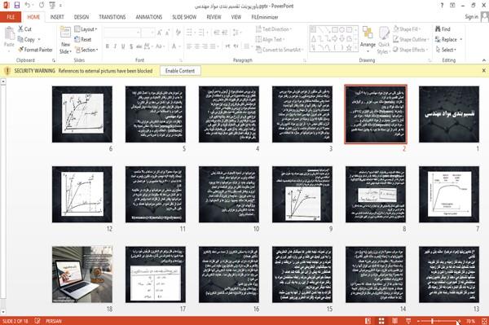The width and height of the screenshot is (489, 325).
Task: Click Reset slide command
Action: point(83,40)
